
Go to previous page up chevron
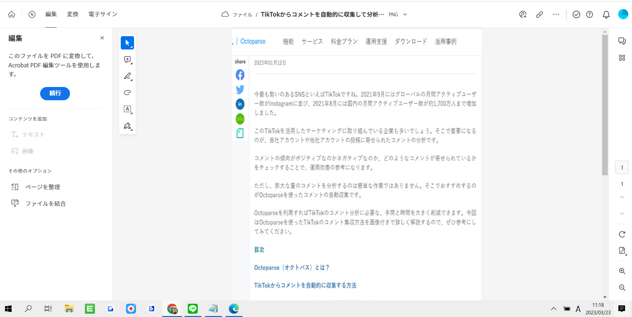[622, 197]
